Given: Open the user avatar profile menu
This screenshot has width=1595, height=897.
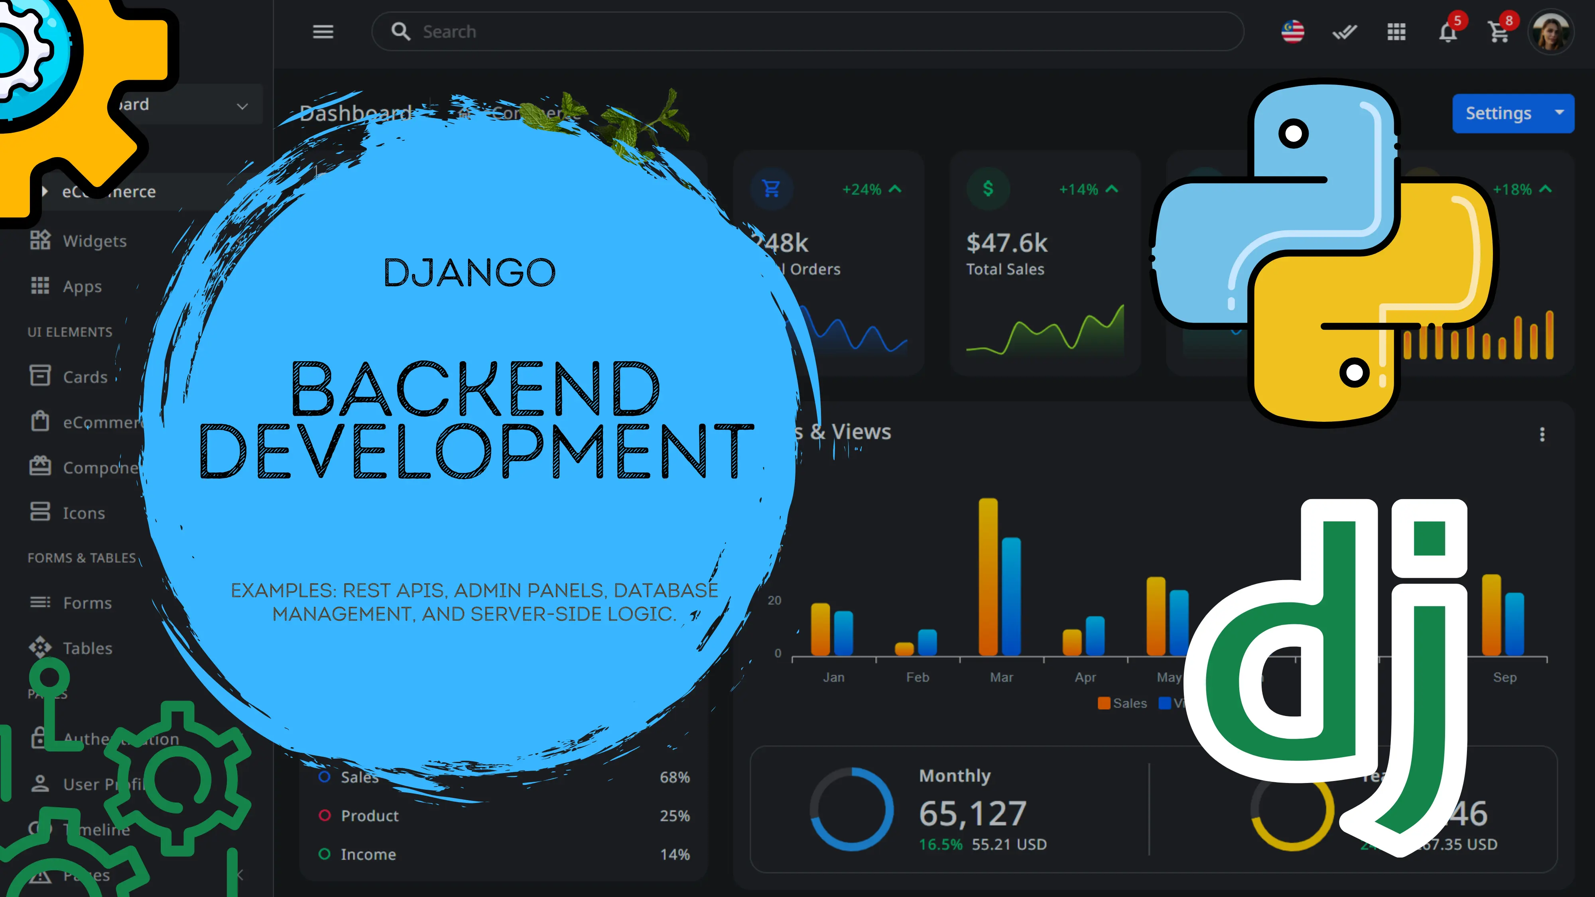Looking at the screenshot, I should (x=1550, y=31).
